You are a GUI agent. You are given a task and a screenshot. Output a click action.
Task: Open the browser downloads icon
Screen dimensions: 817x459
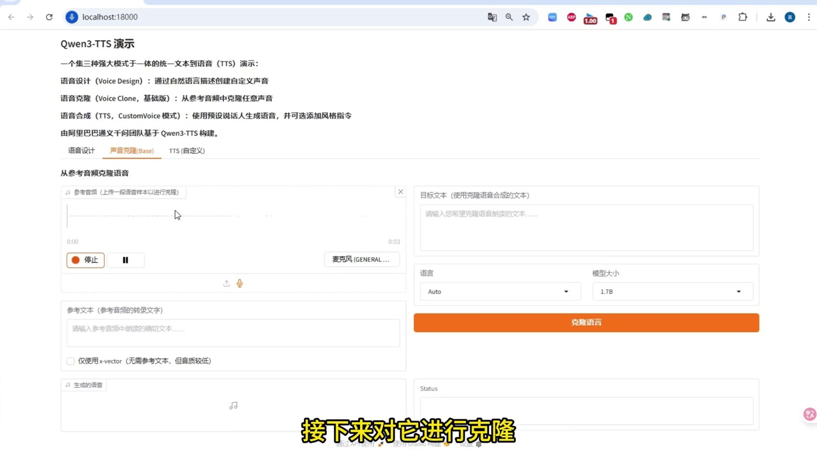click(770, 17)
